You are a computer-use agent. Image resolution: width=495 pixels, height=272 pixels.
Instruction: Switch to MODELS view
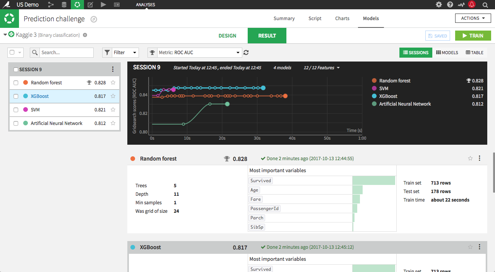pyautogui.click(x=447, y=52)
